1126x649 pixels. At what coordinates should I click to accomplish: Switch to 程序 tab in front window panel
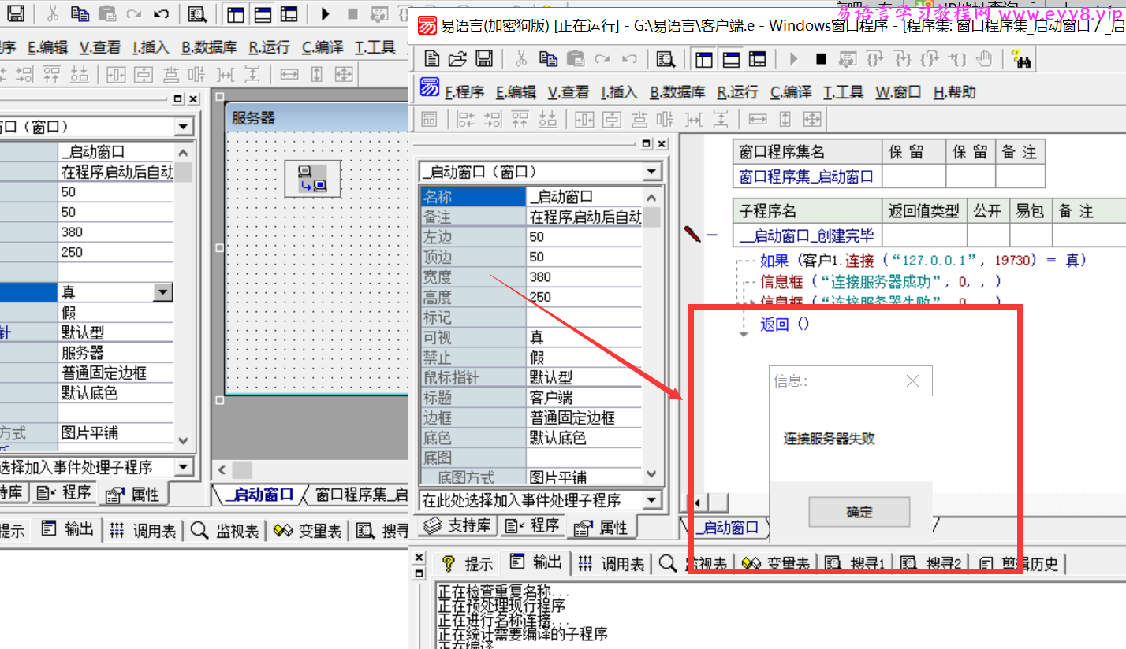[531, 525]
